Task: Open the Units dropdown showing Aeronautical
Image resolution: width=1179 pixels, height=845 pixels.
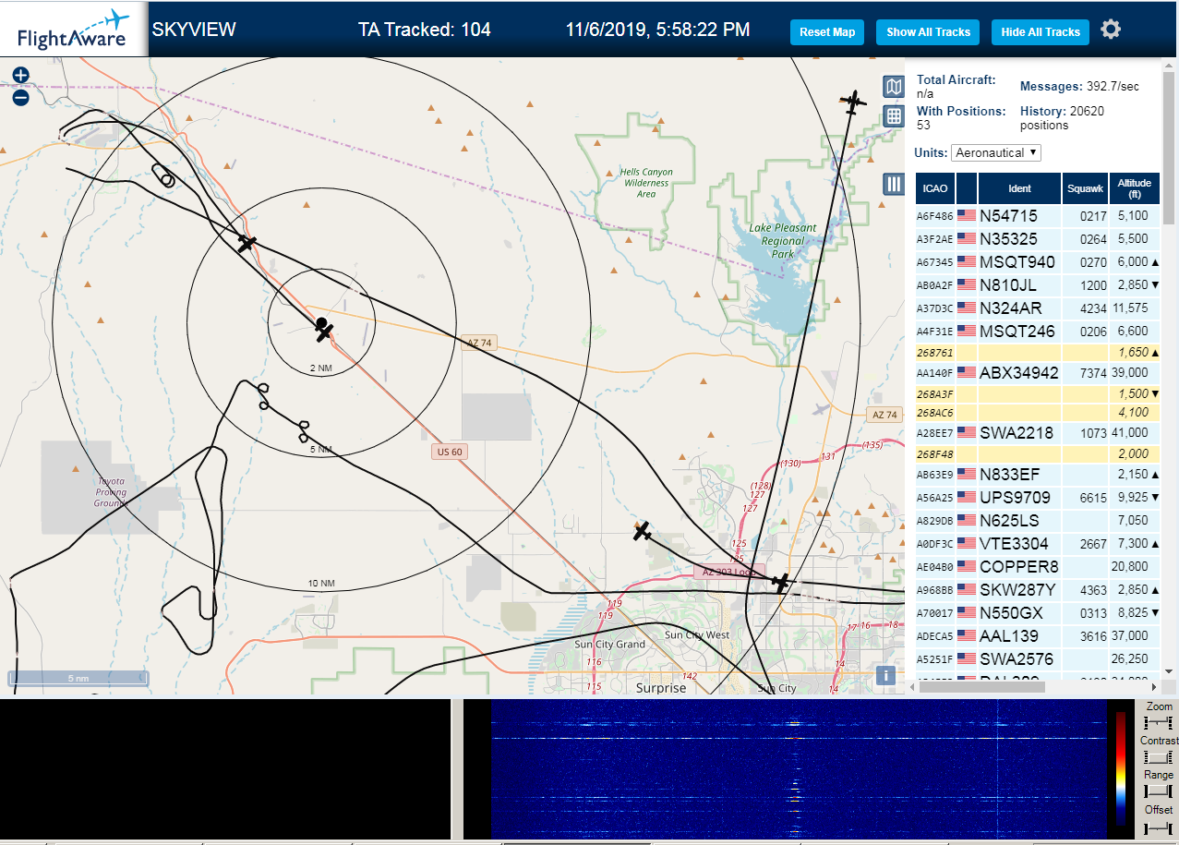Action: tap(996, 152)
